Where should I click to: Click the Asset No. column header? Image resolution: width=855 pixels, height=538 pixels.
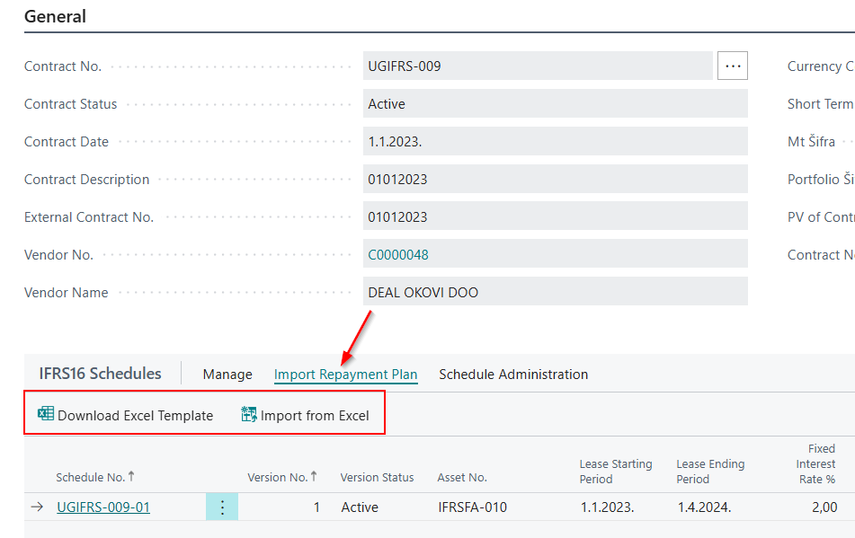pos(462,478)
